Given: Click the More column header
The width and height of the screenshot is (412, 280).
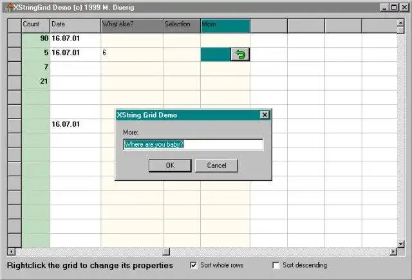Looking at the screenshot, I should tap(225, 26).
